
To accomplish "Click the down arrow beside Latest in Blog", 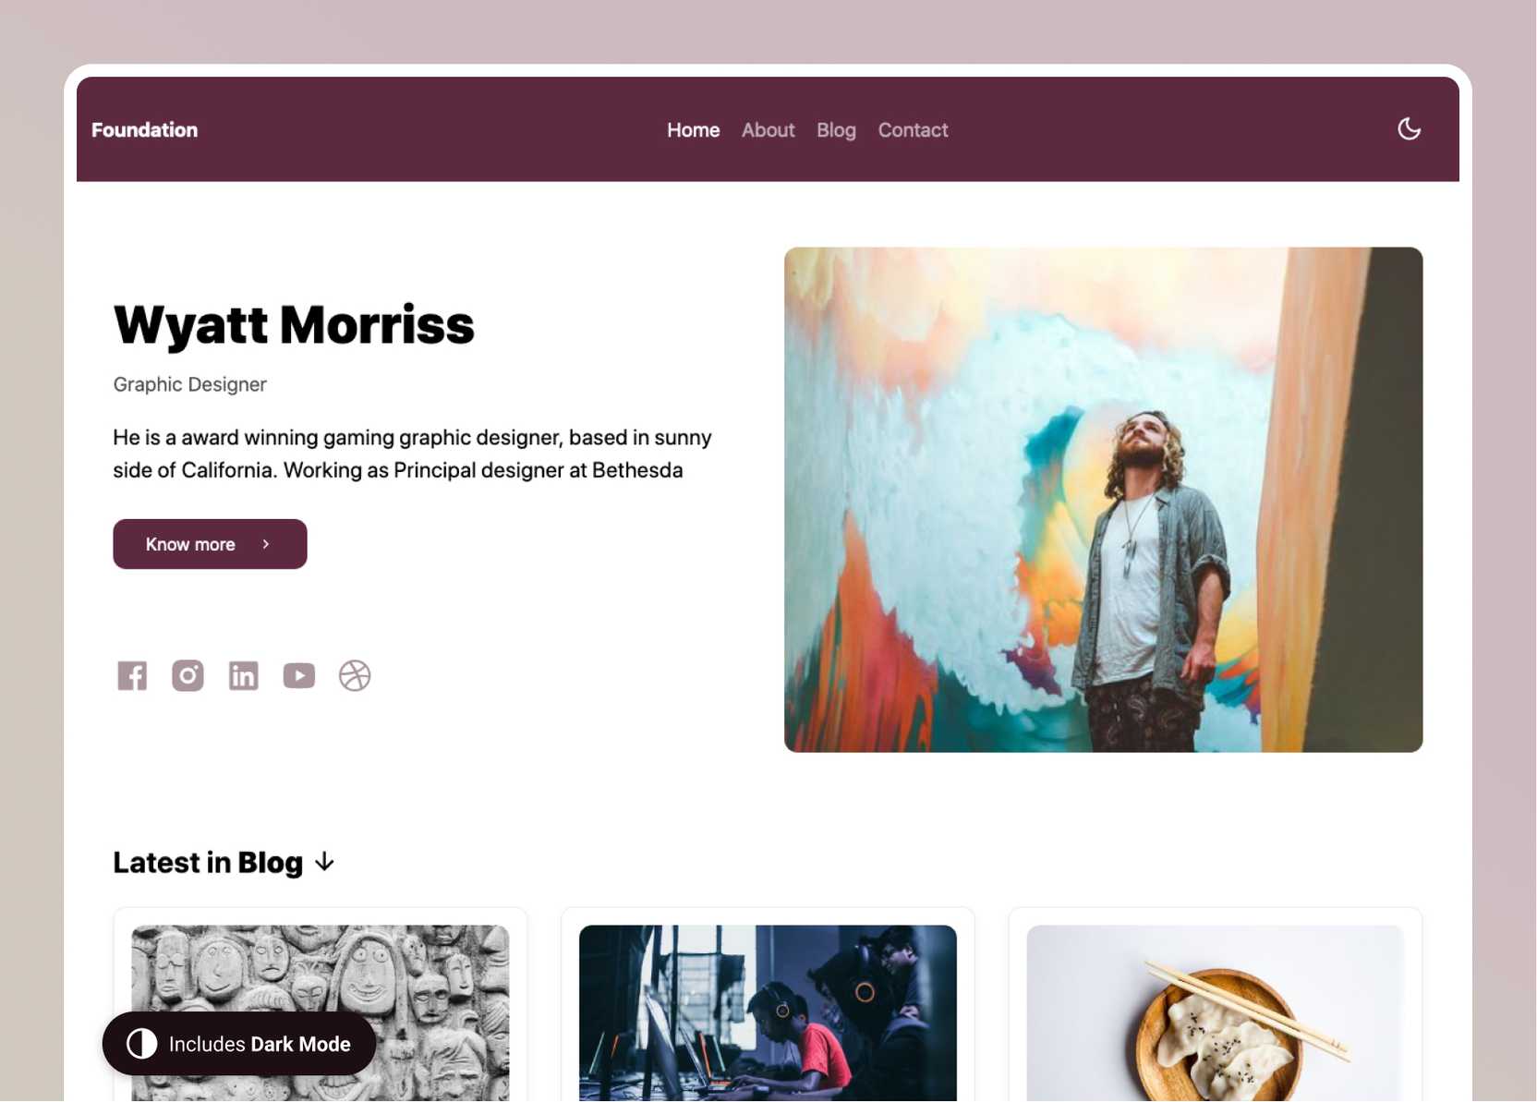I will coord(324,862).
